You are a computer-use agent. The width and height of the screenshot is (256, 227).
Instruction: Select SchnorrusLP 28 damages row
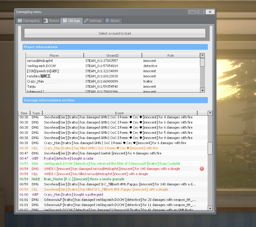point(113,200)
